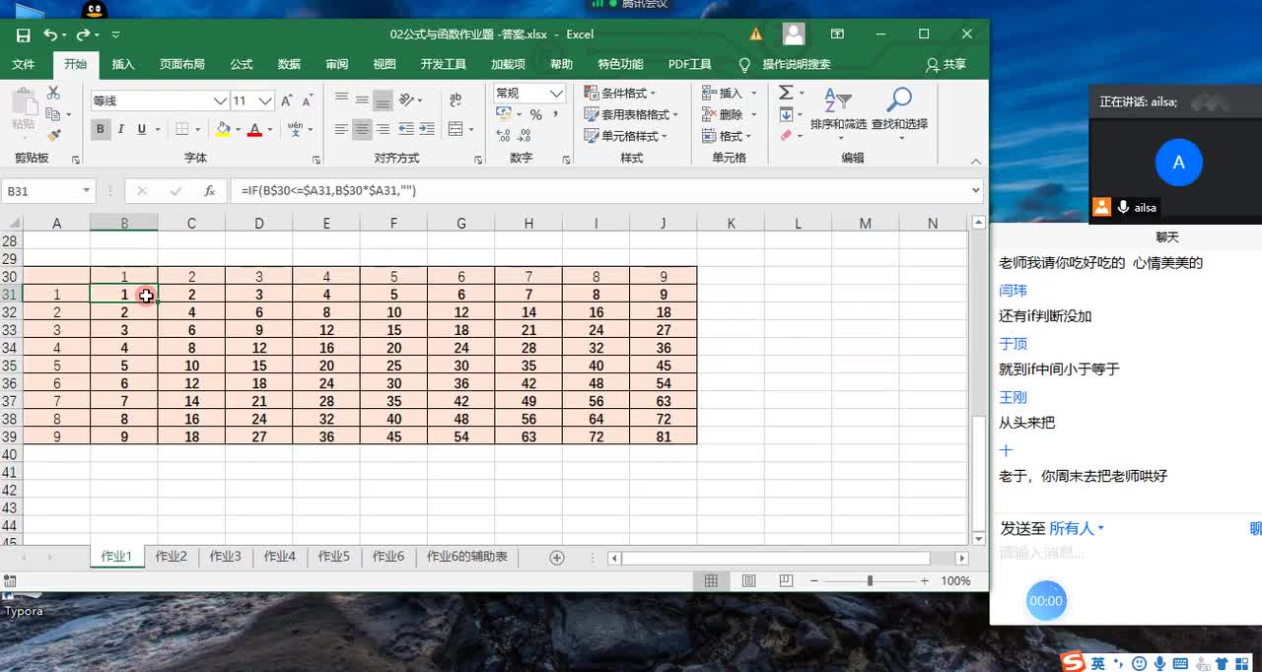Open the font name dropdown
Viewport: 1262px width, 672px height.
pos(220,101)
